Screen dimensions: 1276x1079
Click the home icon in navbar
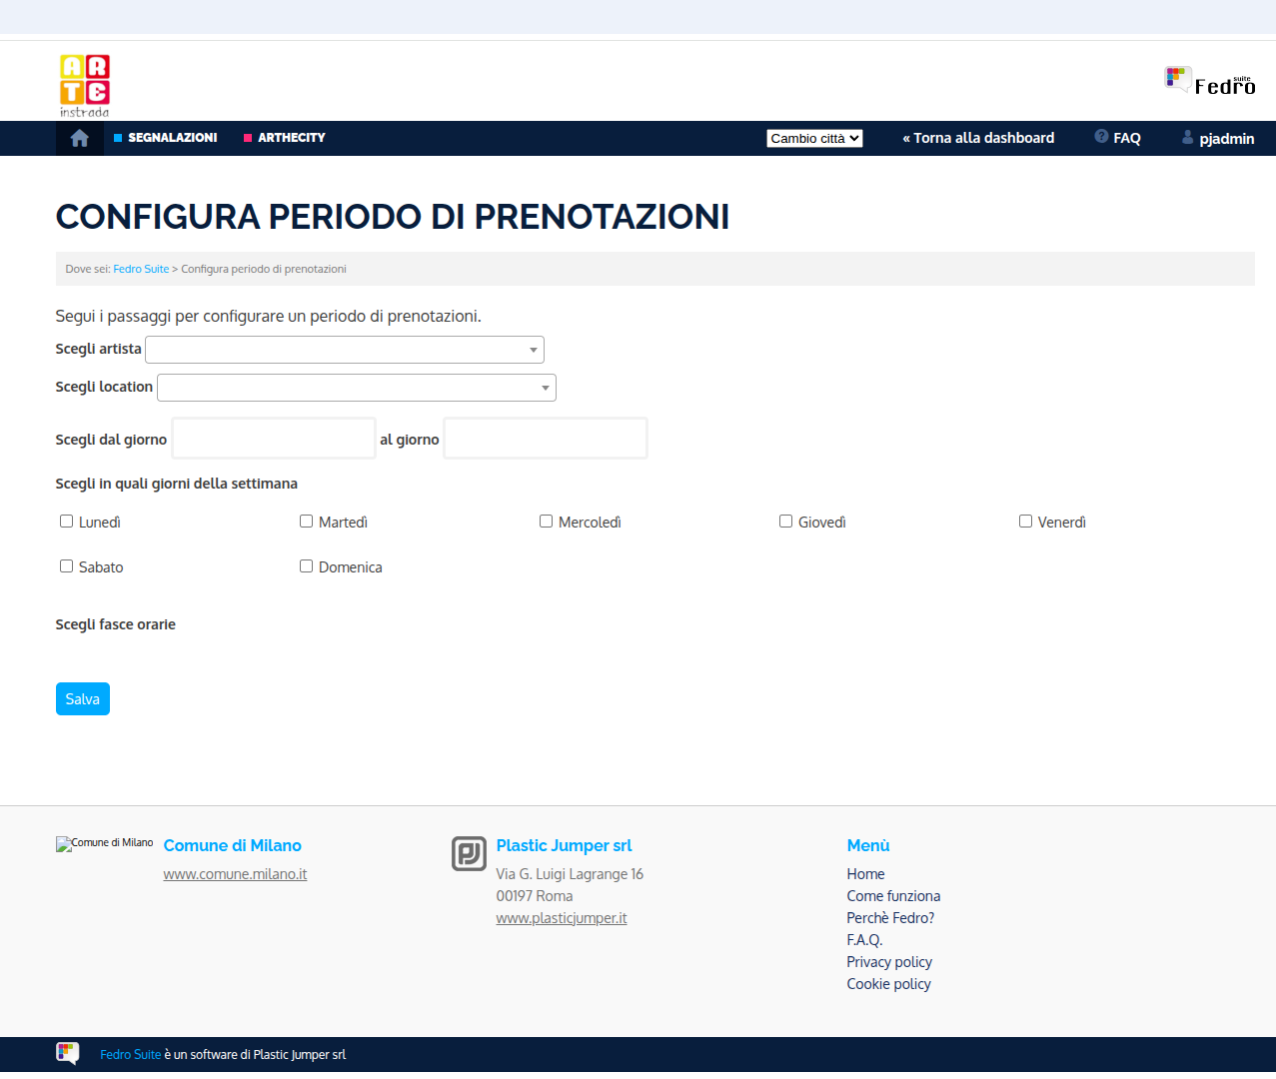pos(80,138)
